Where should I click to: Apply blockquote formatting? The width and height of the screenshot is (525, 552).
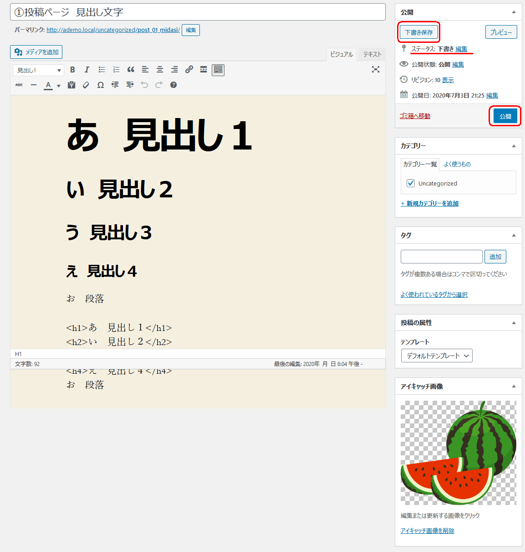131,70
